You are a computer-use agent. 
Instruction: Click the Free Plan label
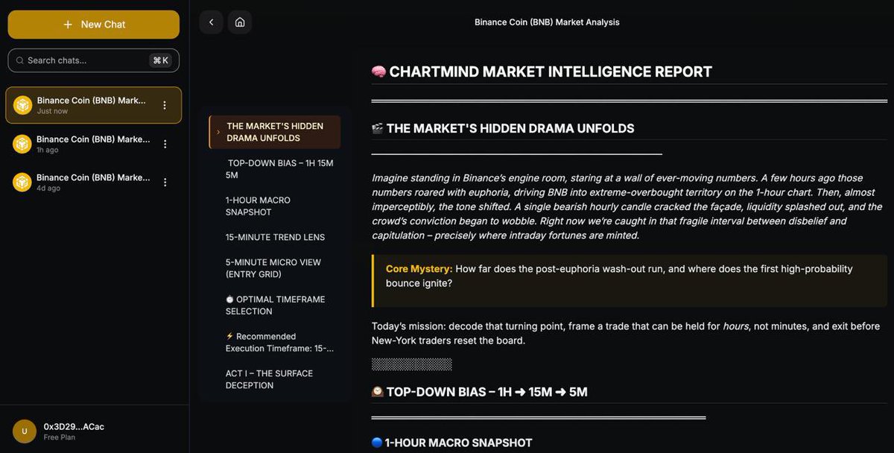pos(60,437)
